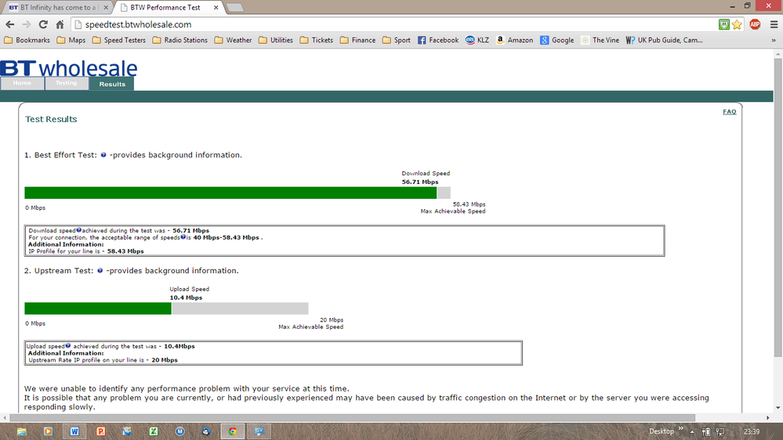Open the Facebook bookmark

[438, 41]
